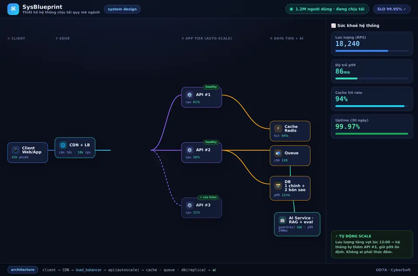Click the healthy badge on API #2
The image size is (418, 276).
pos(211,142)
